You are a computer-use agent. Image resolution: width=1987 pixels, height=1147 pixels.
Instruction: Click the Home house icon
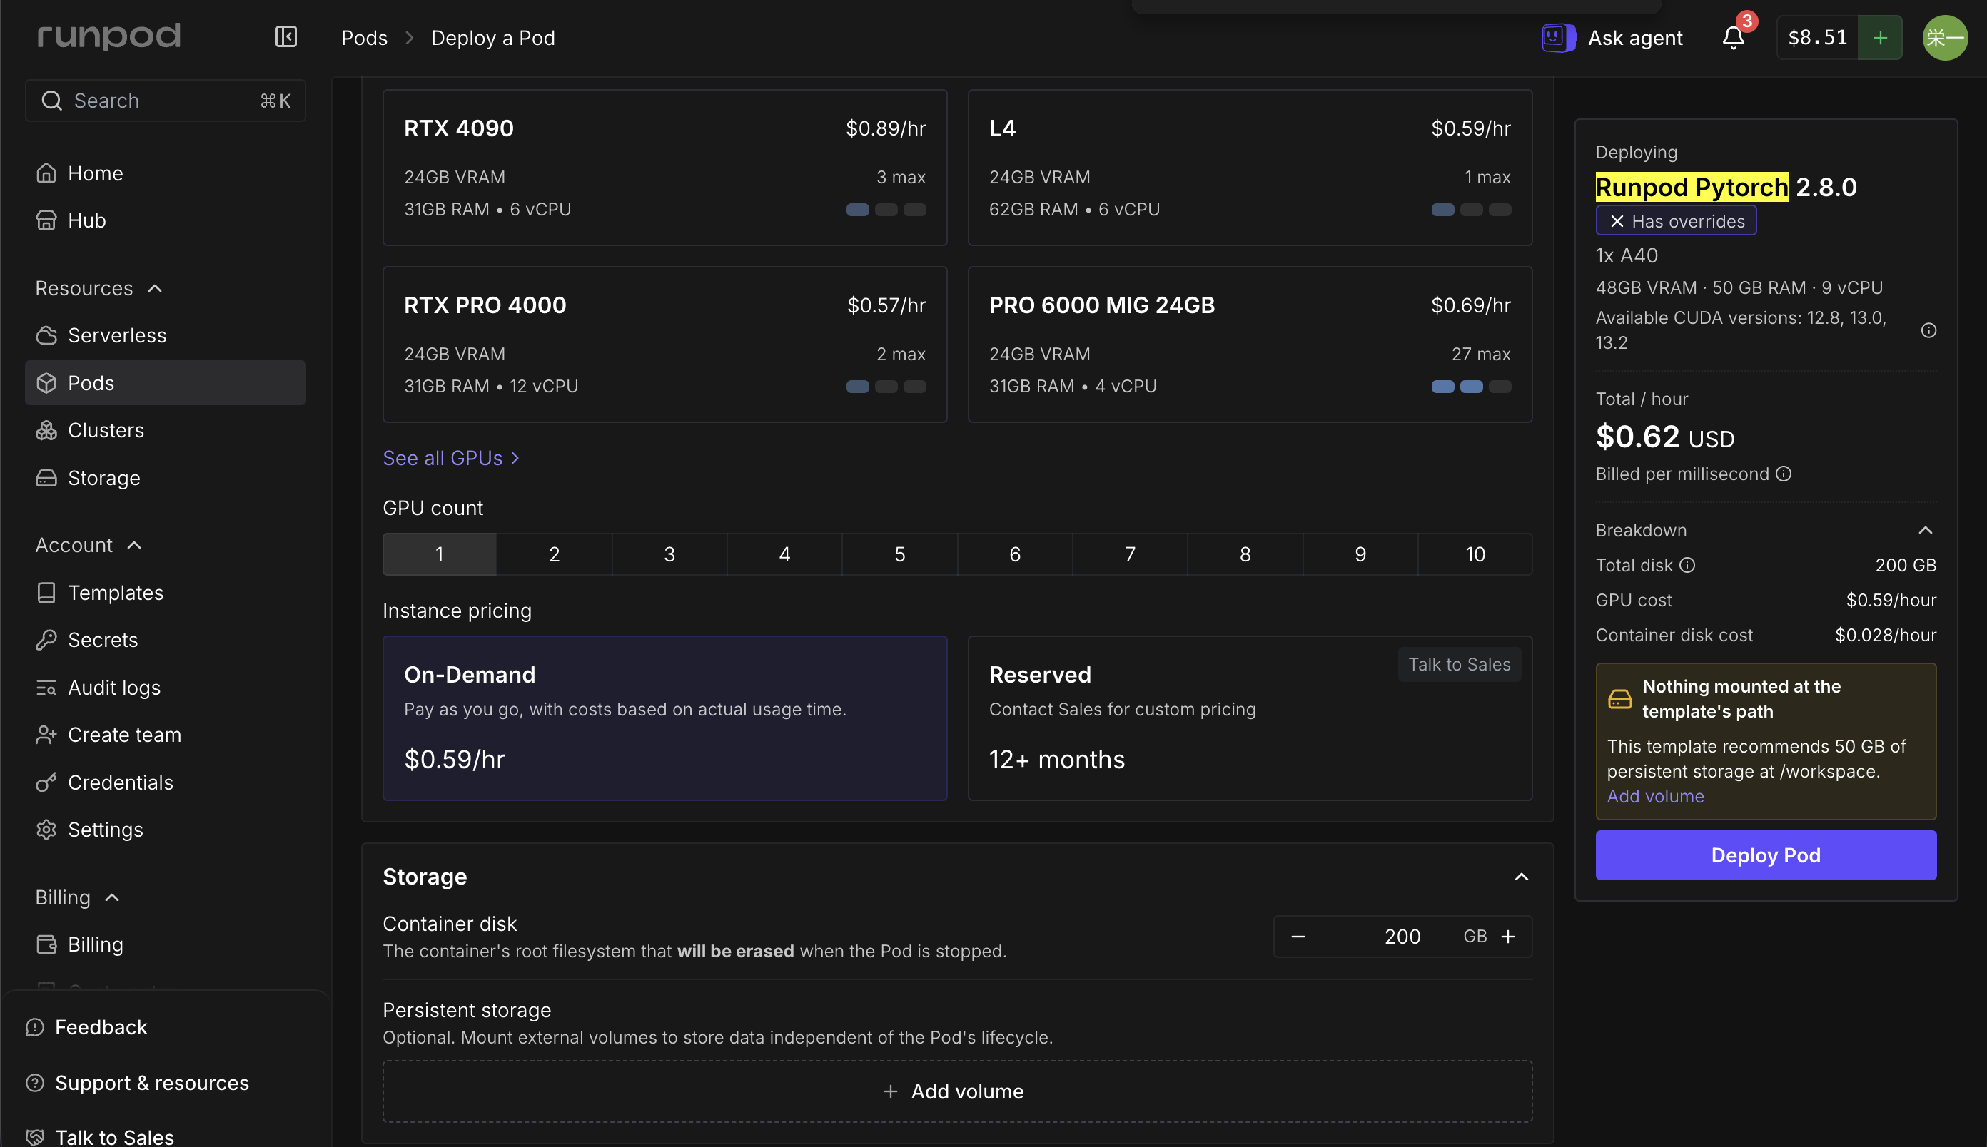(x=46, y=173)
